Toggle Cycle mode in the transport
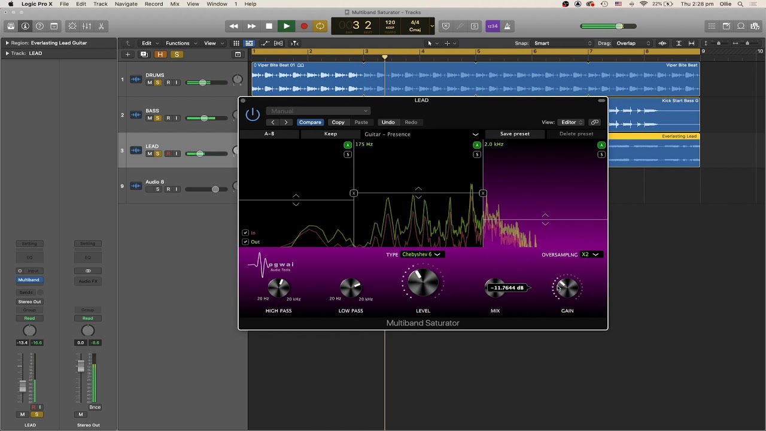Image resolution: width=766 pixels, height=431 pixels. point(320,26)
